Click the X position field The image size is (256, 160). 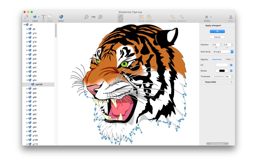(216, 44)
